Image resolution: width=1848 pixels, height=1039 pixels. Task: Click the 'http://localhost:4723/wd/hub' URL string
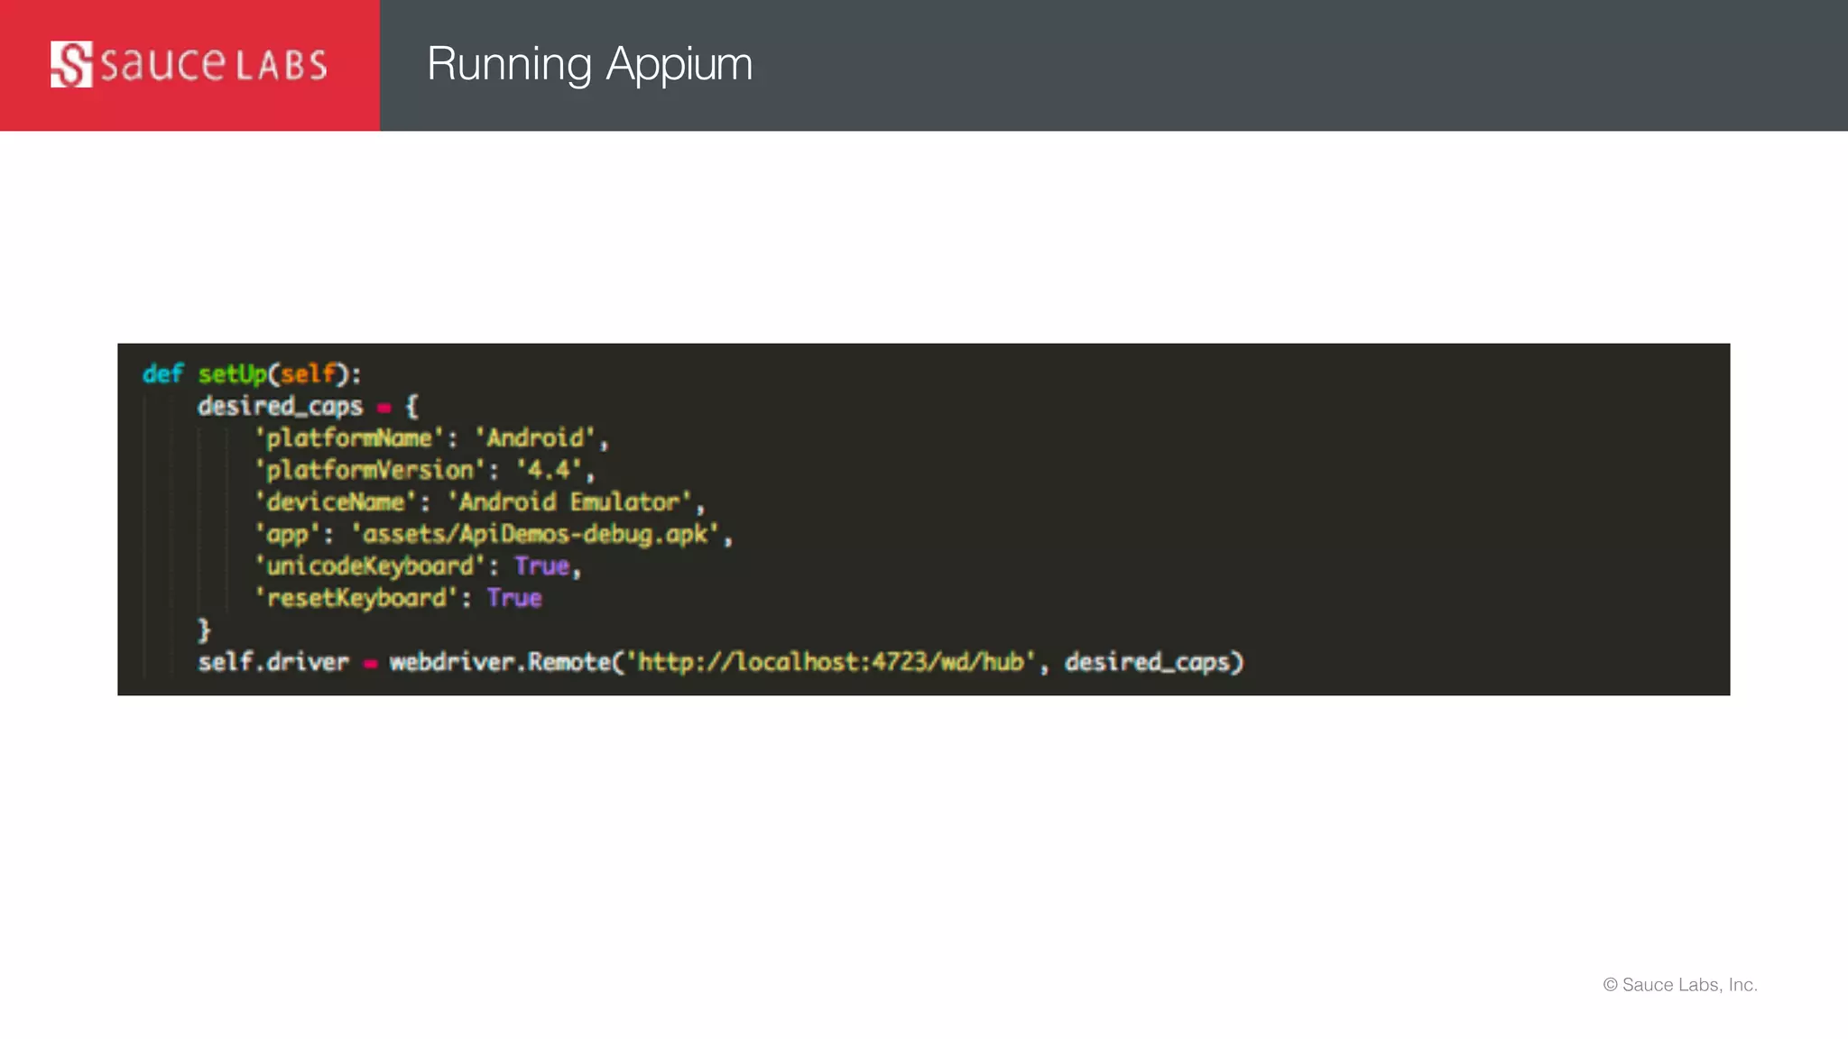[830, 662]
